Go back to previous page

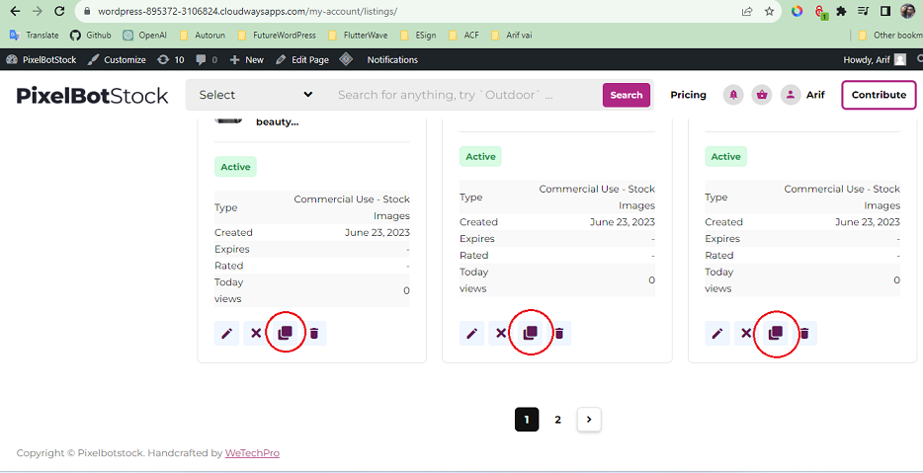pyautogui.click(x=15, y=11)
